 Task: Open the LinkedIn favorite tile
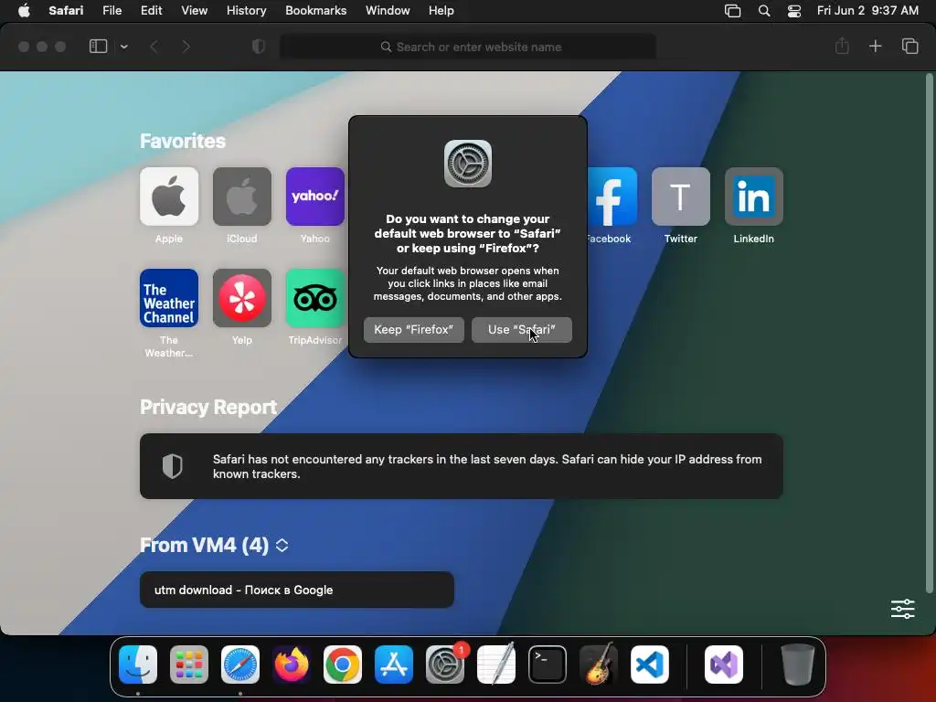click(x=754, y=197)
